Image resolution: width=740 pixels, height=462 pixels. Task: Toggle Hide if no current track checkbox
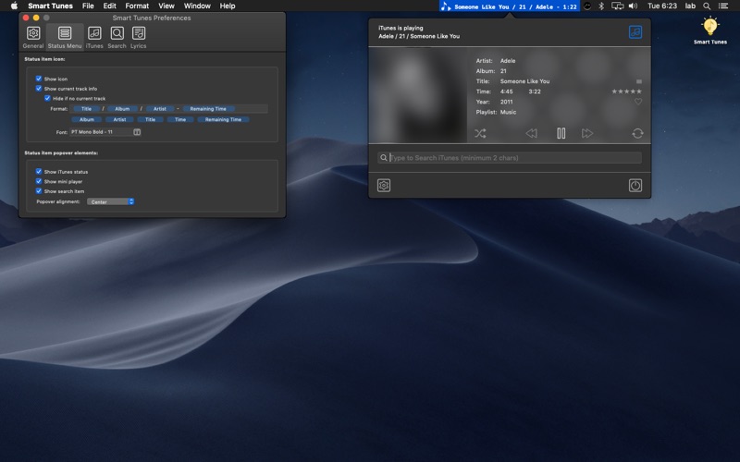[47, 98]
